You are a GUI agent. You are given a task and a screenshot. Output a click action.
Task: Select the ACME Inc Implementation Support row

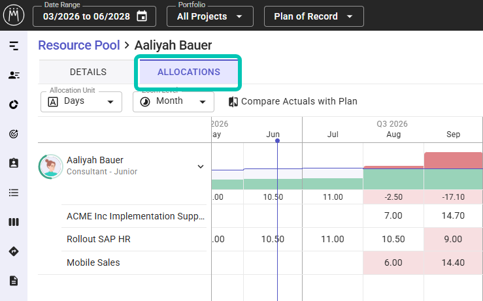(x=135, y=216)
